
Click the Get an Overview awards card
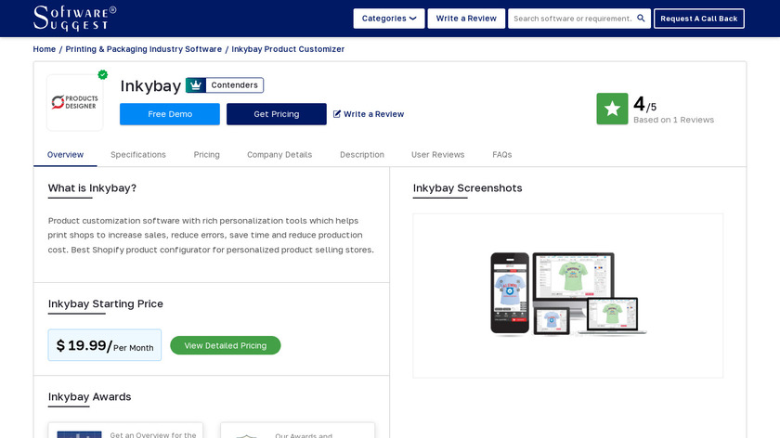(125, 431)
